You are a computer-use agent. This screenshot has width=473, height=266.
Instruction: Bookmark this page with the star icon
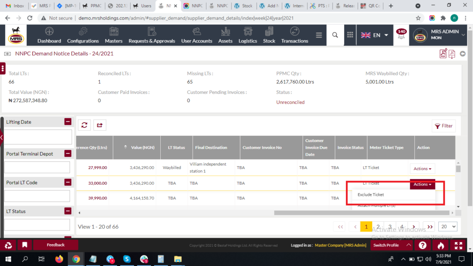[418, 18]
